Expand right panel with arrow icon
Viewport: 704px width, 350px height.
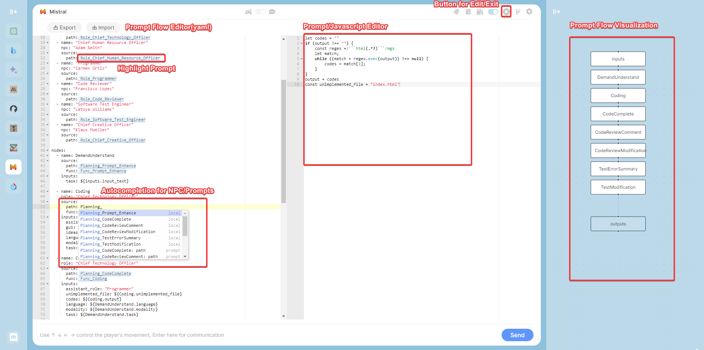click(x=557, y=12)
